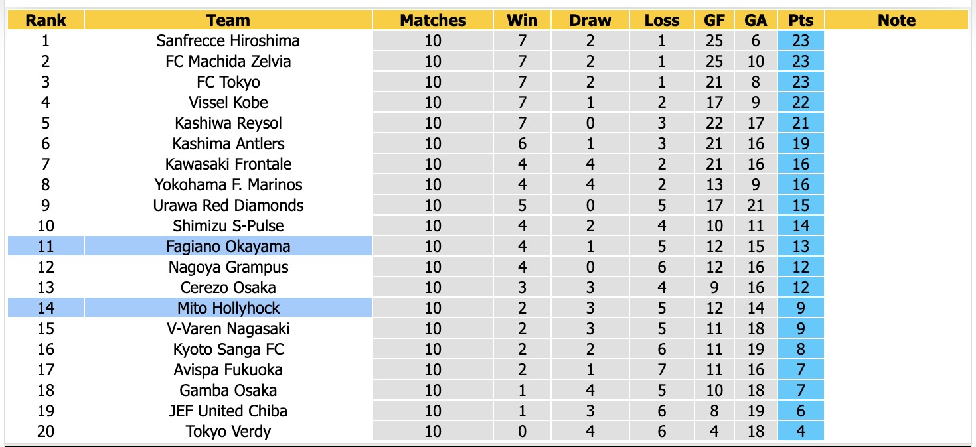976x447 pixels.
Task: Open the Tokyo Verdy team entry
Action: (228, 431)
